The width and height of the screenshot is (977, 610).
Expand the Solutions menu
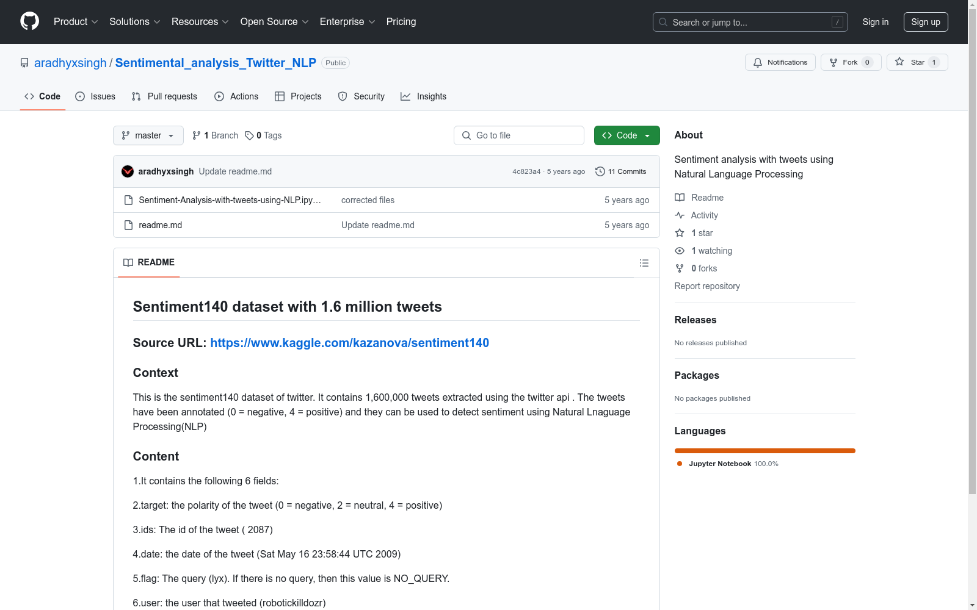135,22
